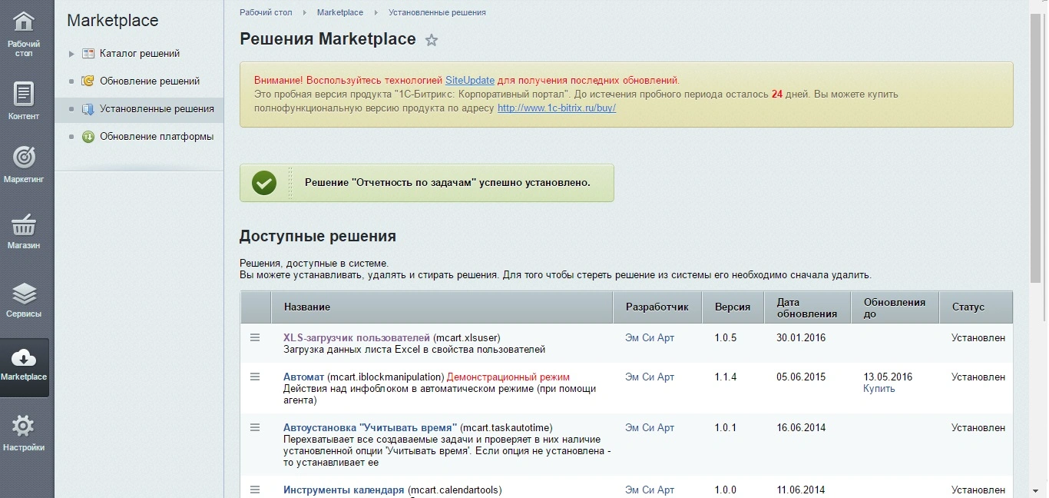Open the SiteUpdate link

(470, 80)
